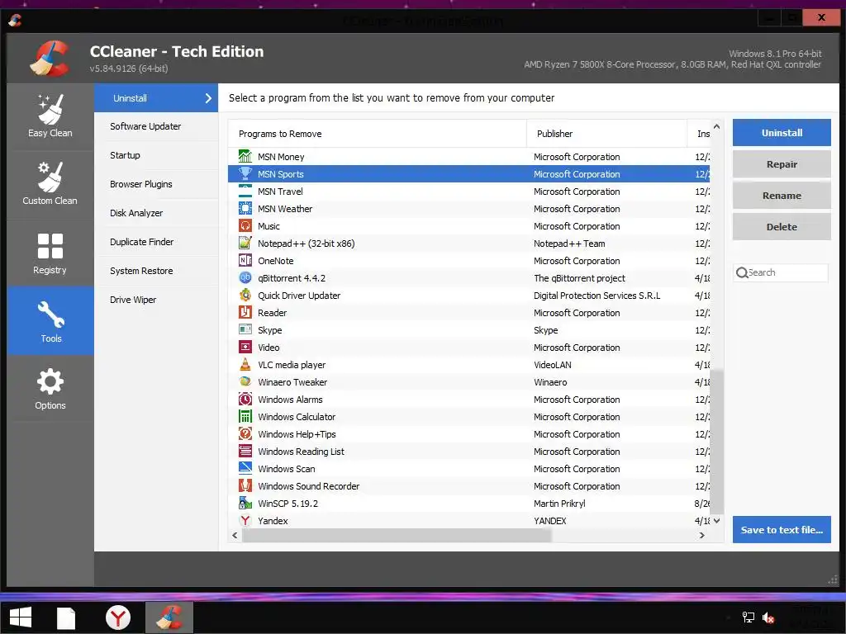The width and height of the screenshot is (846, 634).
Task: Click the white file taskbar icon
Action: click(66, 617)
